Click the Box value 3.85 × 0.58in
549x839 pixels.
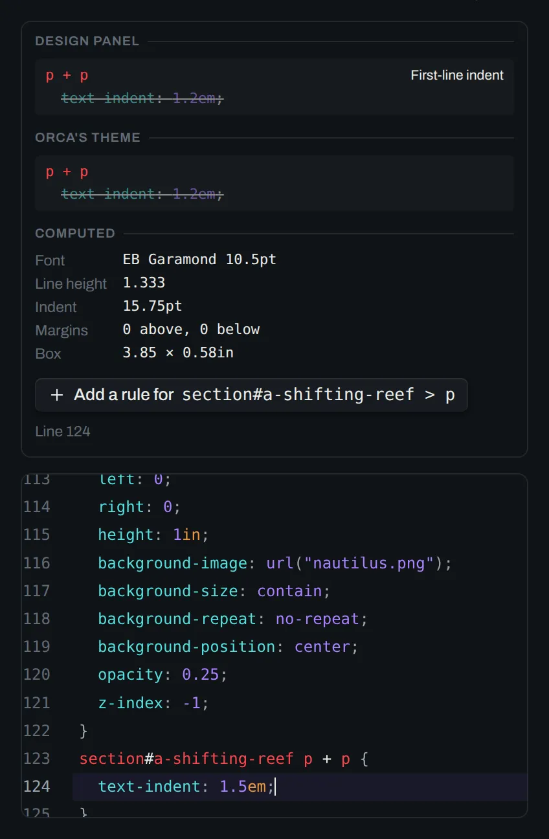pyautogui.click(x=178, y=353)
